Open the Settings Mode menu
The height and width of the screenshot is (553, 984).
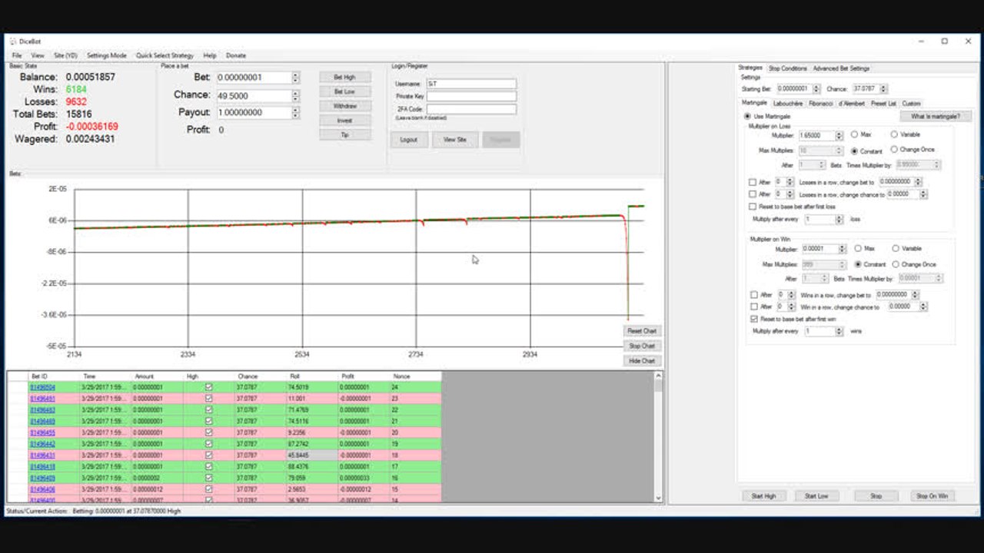click(x=106, y=55)
